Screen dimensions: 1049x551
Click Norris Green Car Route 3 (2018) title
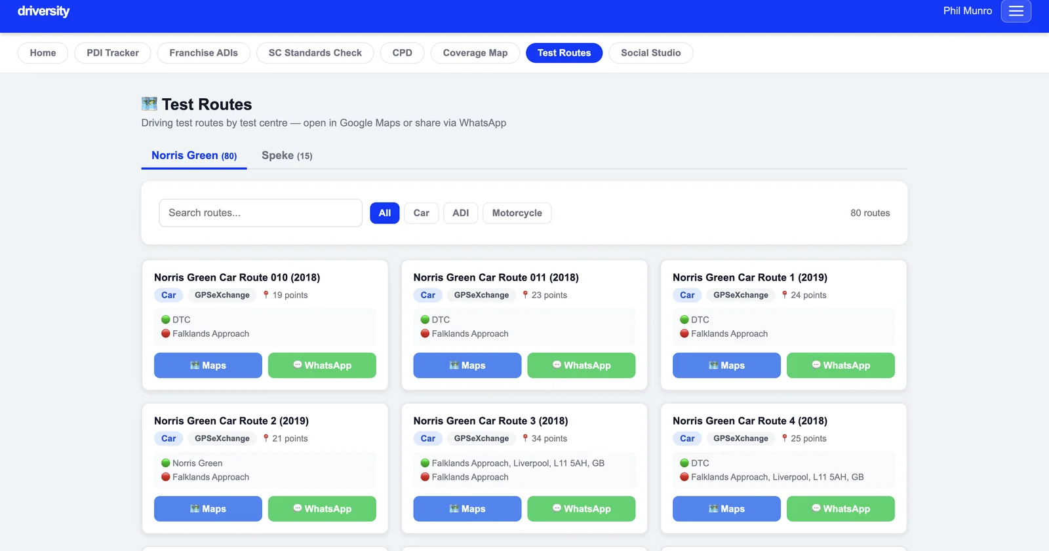tap(491, 421)
